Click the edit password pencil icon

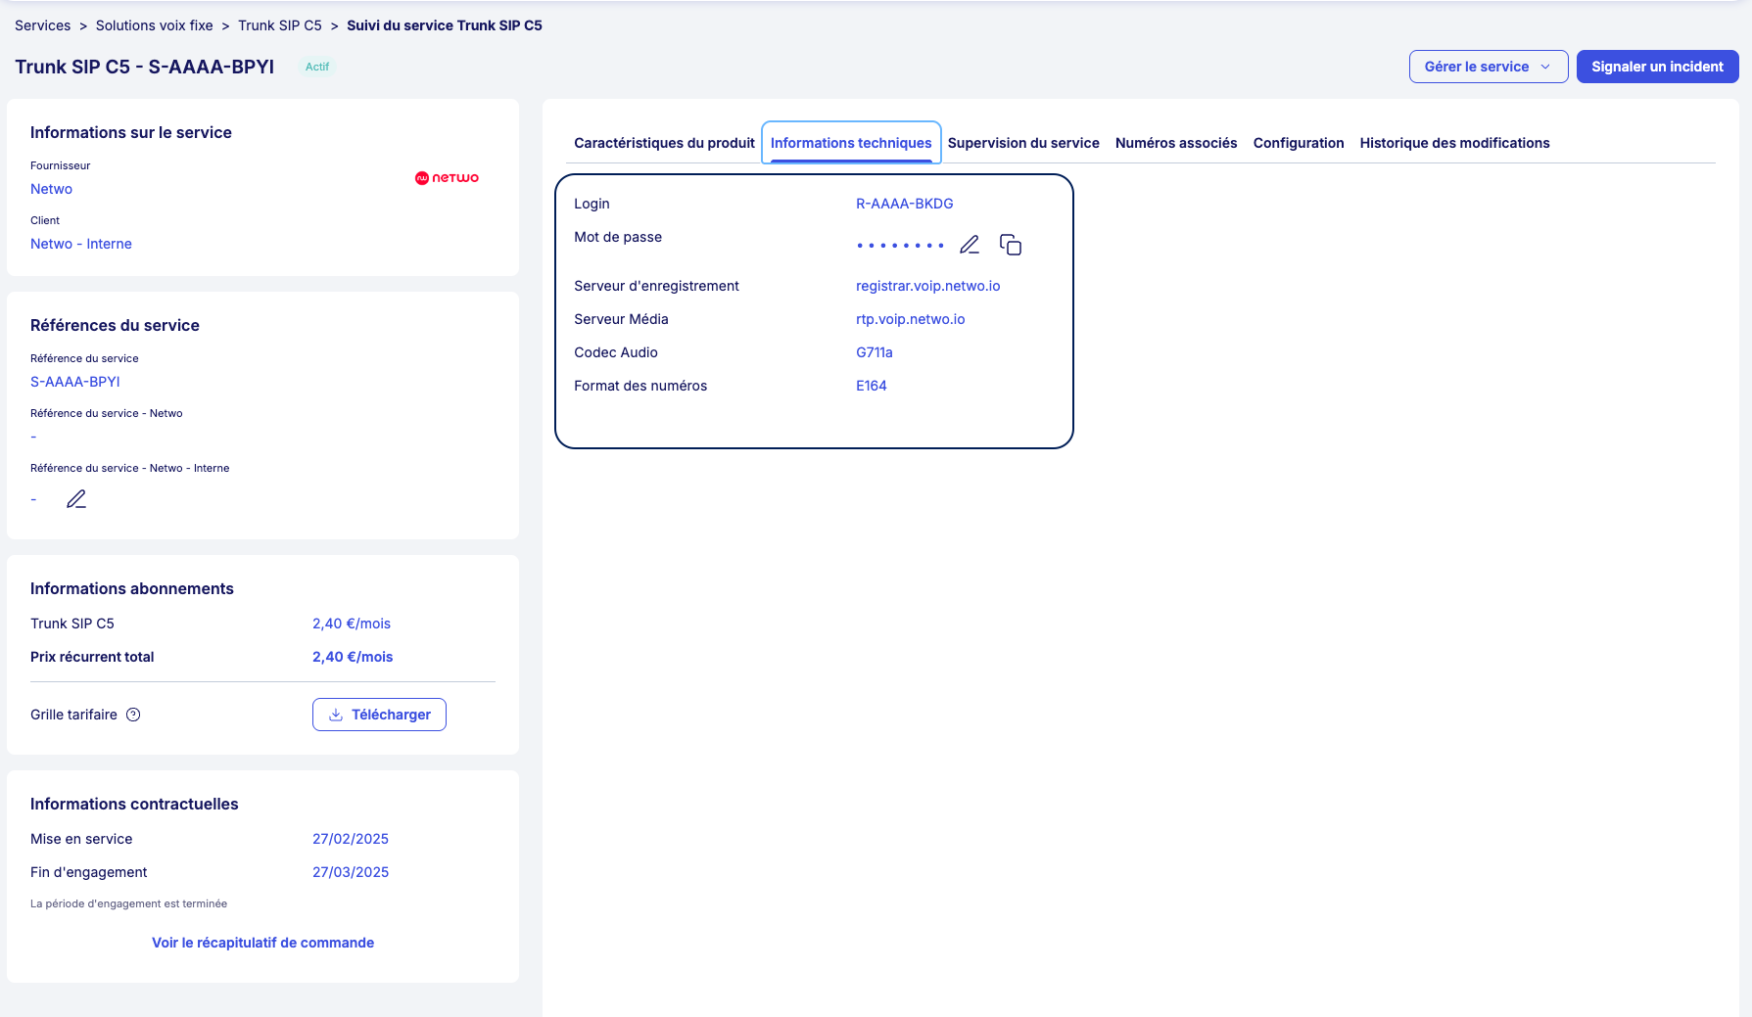click(x=970, y=245)
